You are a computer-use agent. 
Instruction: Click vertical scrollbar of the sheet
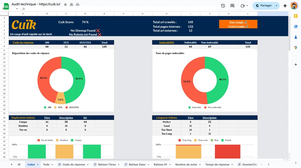[289, 34]
